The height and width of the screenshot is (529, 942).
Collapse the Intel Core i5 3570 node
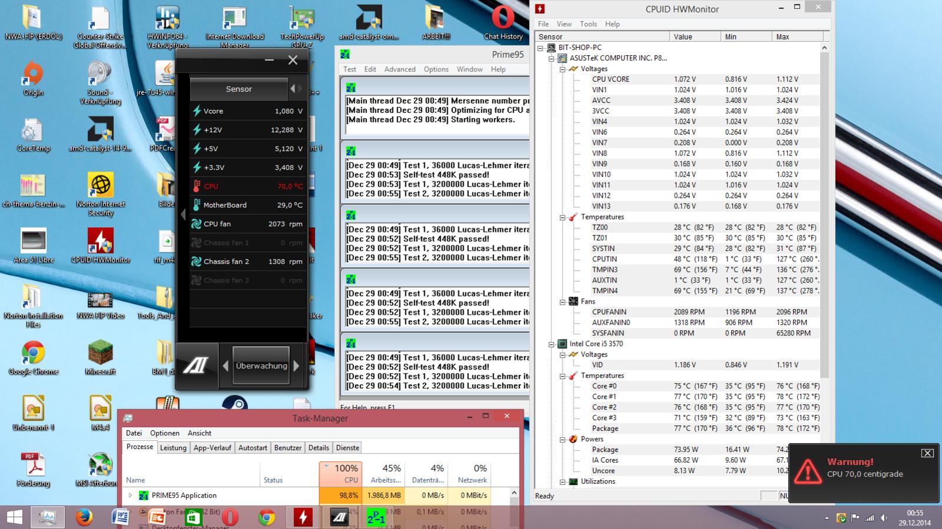pos(551,344)
